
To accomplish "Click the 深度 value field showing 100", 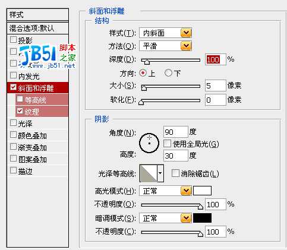I will tap(216, 59).
